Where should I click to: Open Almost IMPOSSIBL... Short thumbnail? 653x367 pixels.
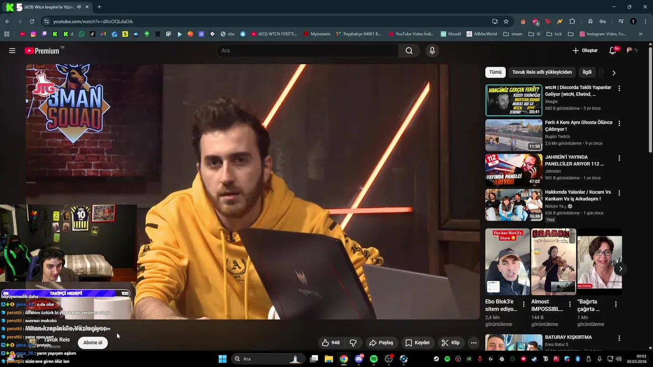coord(554,262)
